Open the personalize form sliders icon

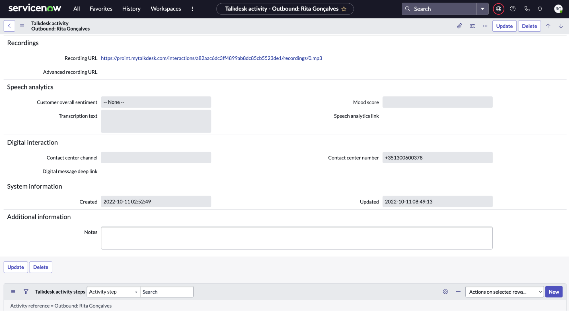472,26
